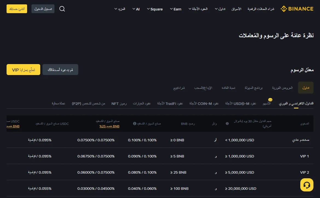Click the < 1,000,000 USD volume cell
The height and width of the screenshot is (198, 320).
point(240,140)
